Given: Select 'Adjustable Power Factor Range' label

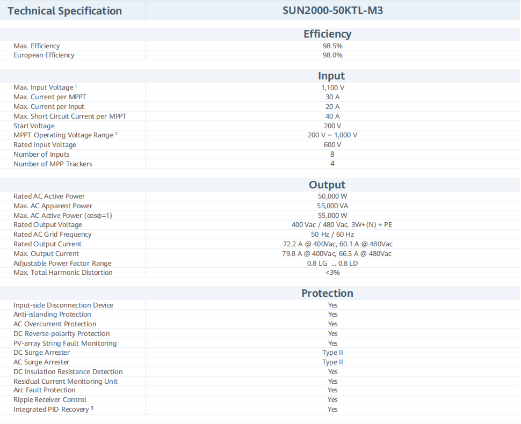Looking at the screenshot, I should pos(62,264).
